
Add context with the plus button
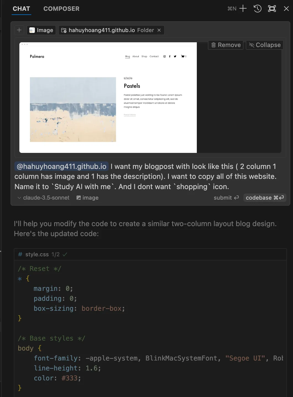tap(19, 30)
